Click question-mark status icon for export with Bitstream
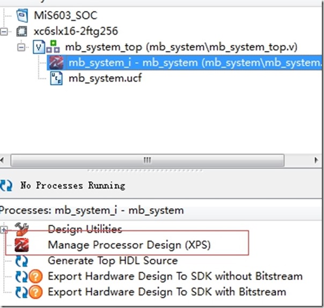Image resolution: width=324 pixels, height=308 pixels. click(35, 292)
